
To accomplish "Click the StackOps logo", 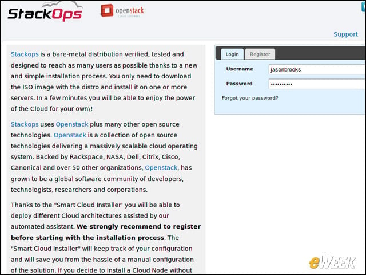I will [x=45, y=11].
